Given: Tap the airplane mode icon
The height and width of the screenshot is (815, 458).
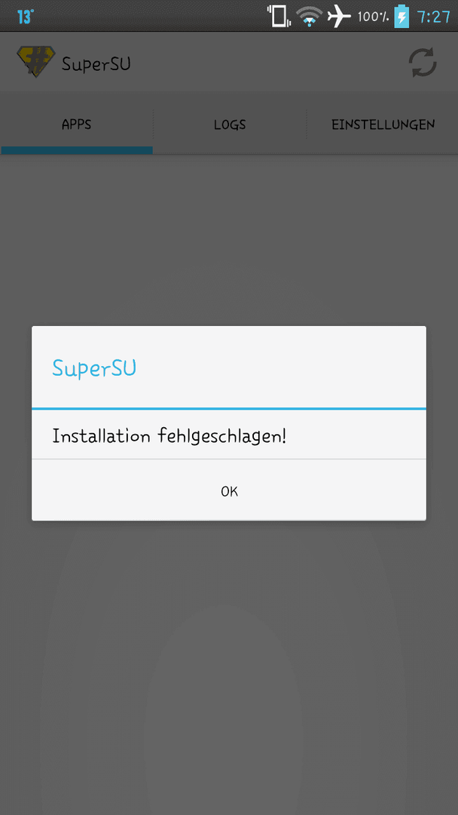Looking at the screenshot, I should (339, 17).
